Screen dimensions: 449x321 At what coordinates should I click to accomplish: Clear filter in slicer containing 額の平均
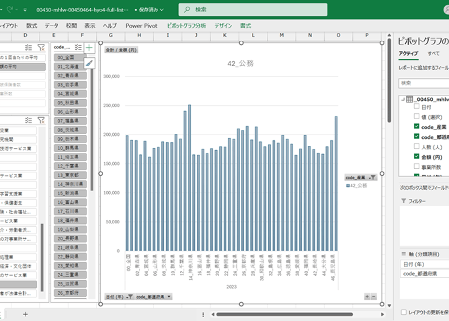(41, 47)
